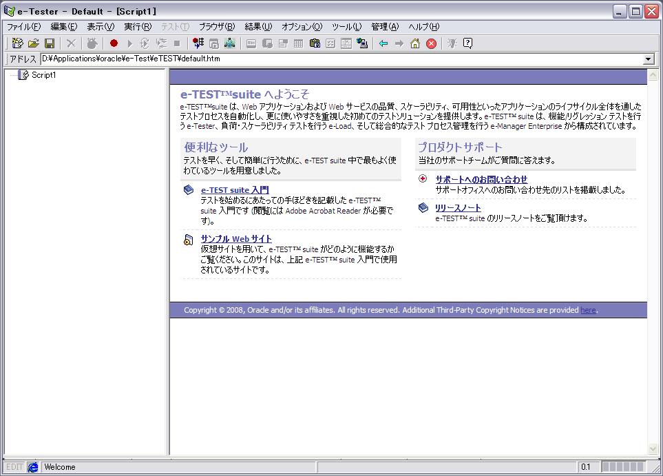Viewport: 663px width, 476px height.
Task: Click the address field with default.htm path
Action: tap(341, 59)
